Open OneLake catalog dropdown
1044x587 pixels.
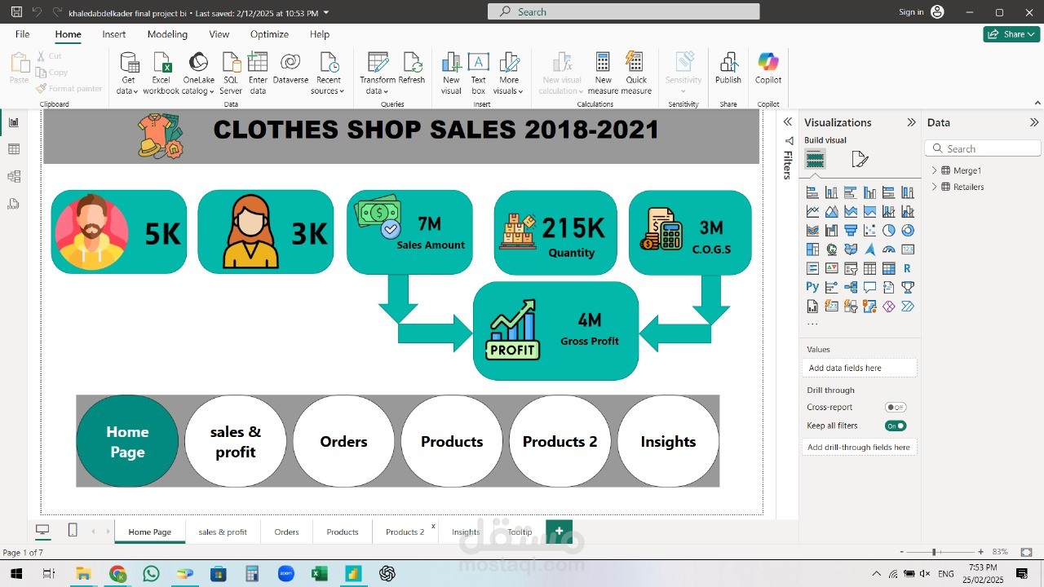(x=198, y=73)
